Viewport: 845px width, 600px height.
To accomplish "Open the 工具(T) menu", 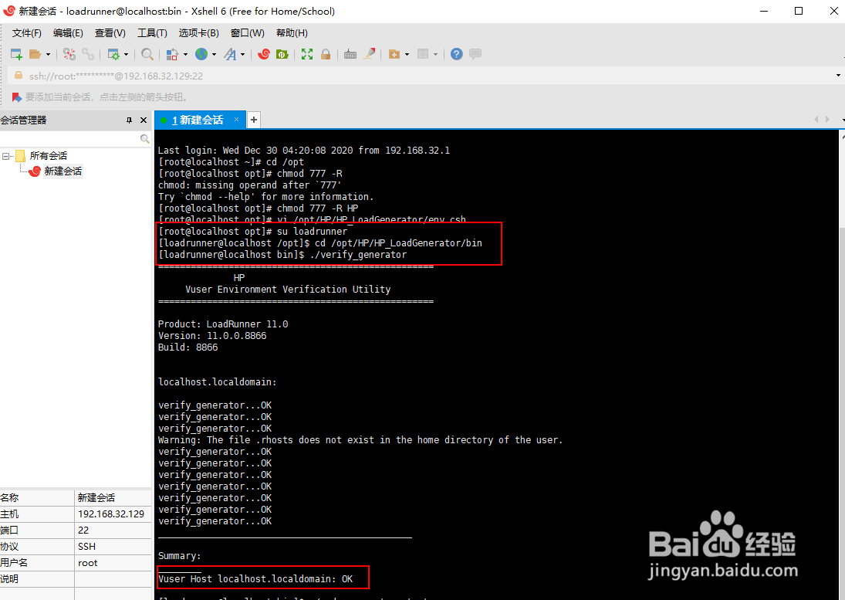I will [152, 33].
